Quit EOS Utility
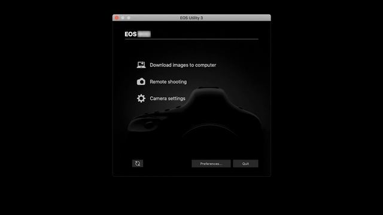The height and width of the screenshot is (215, 383). pyautogui.click(x=245, y=164)
